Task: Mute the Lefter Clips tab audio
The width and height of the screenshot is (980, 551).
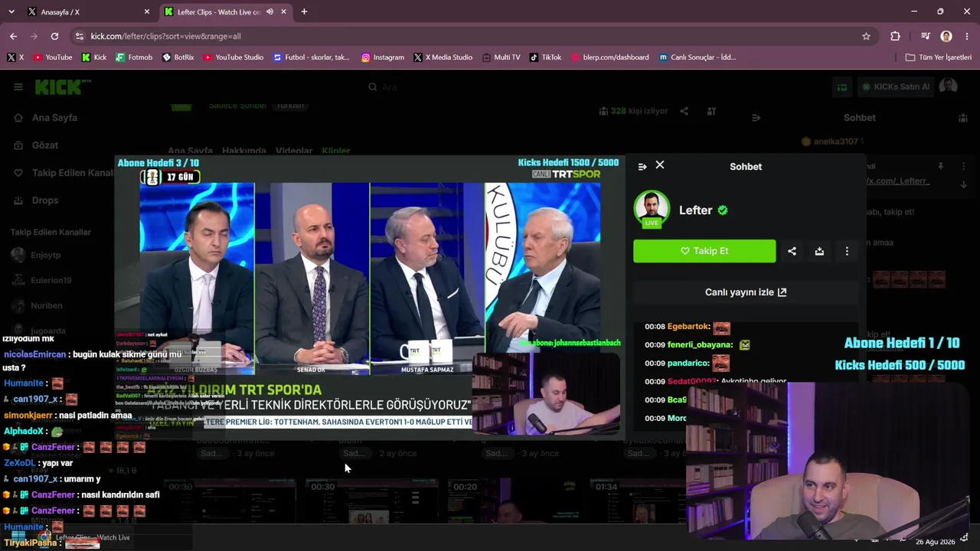Action: (269, 12)
